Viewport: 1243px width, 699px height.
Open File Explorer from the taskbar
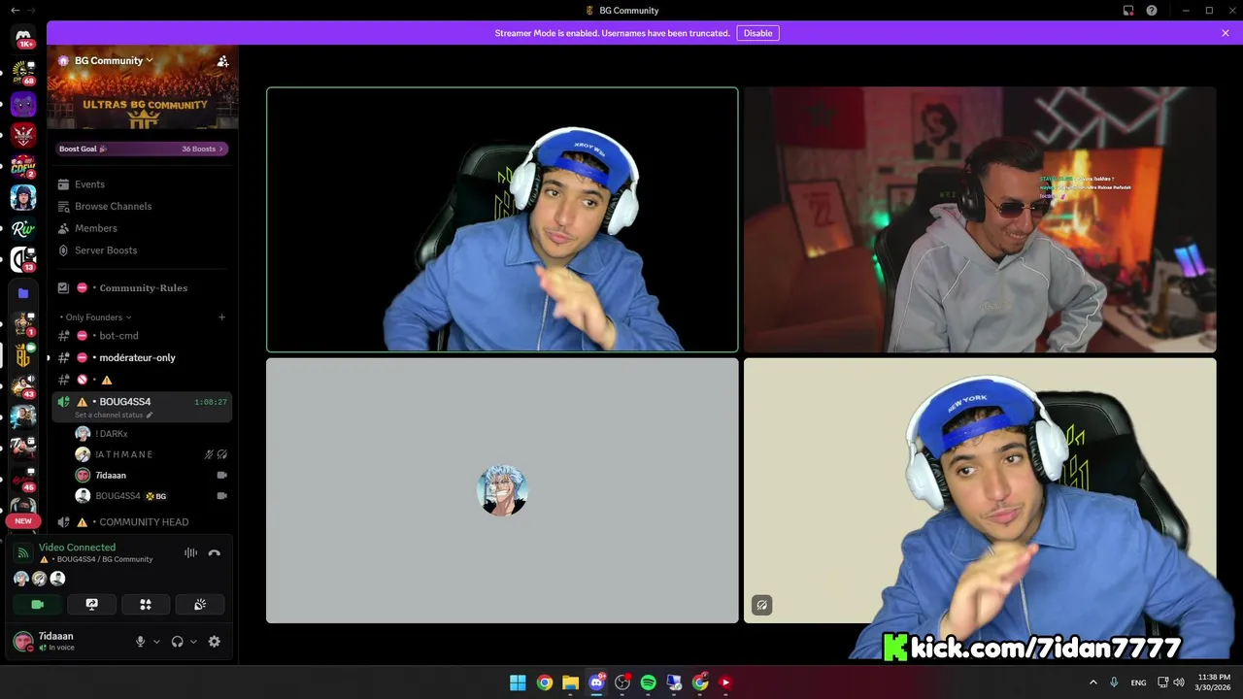pos(570,682)
